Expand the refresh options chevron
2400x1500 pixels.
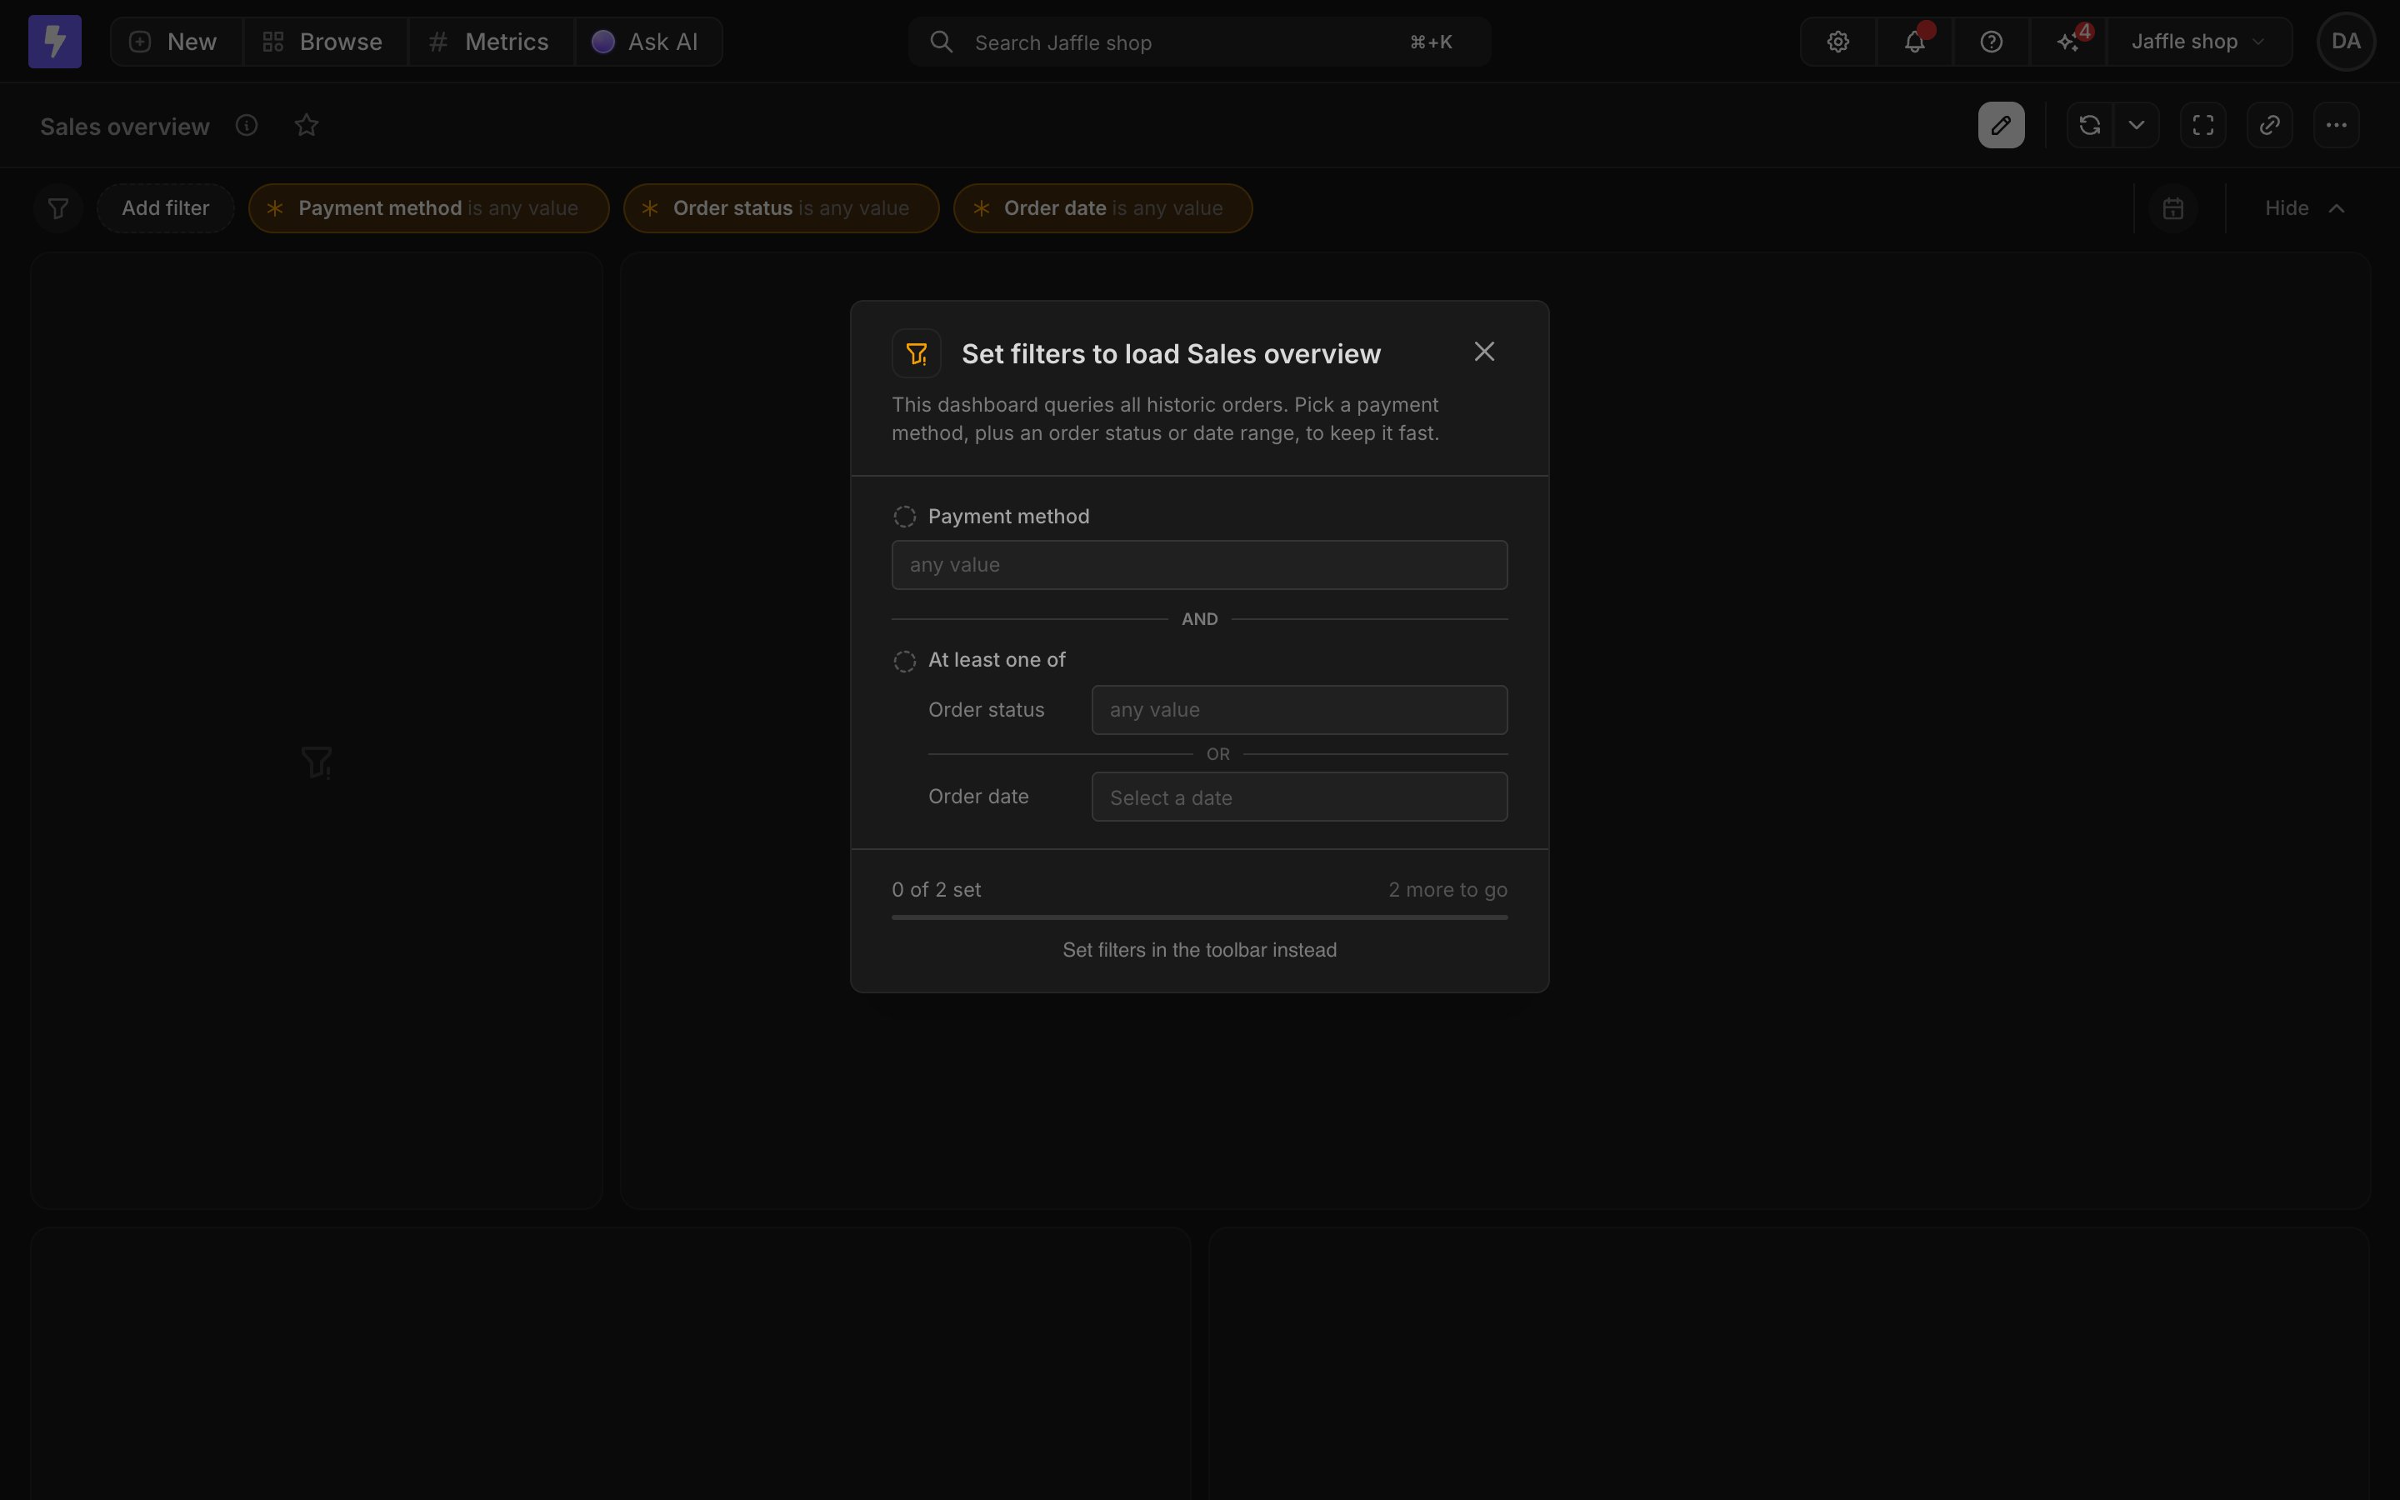click(x=2136, y=125)
